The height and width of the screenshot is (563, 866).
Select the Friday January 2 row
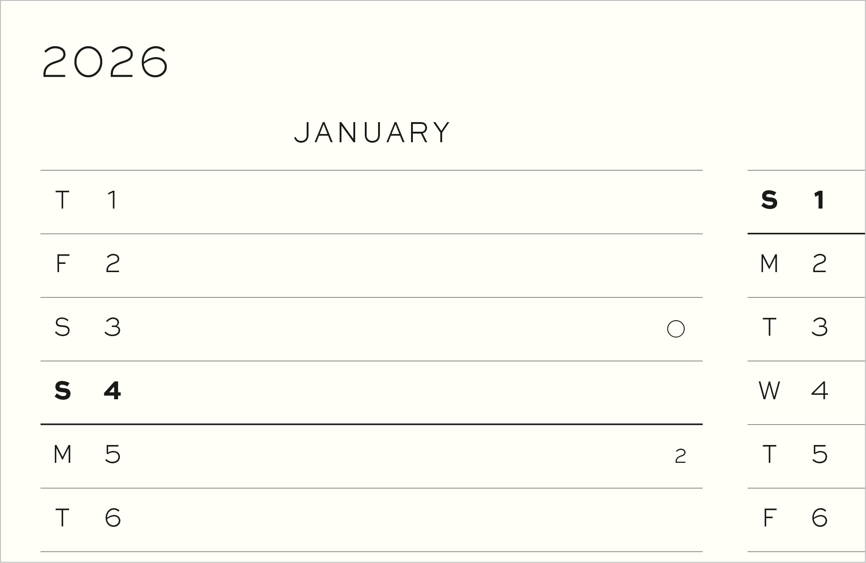371,265
